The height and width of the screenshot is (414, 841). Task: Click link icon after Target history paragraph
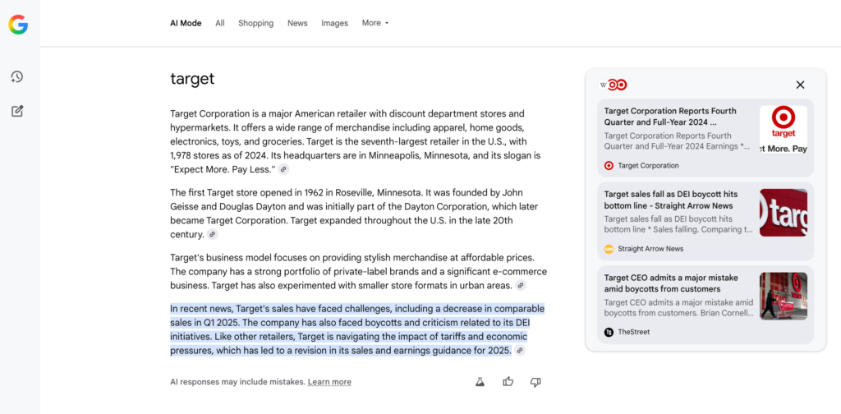pos(212,235)
